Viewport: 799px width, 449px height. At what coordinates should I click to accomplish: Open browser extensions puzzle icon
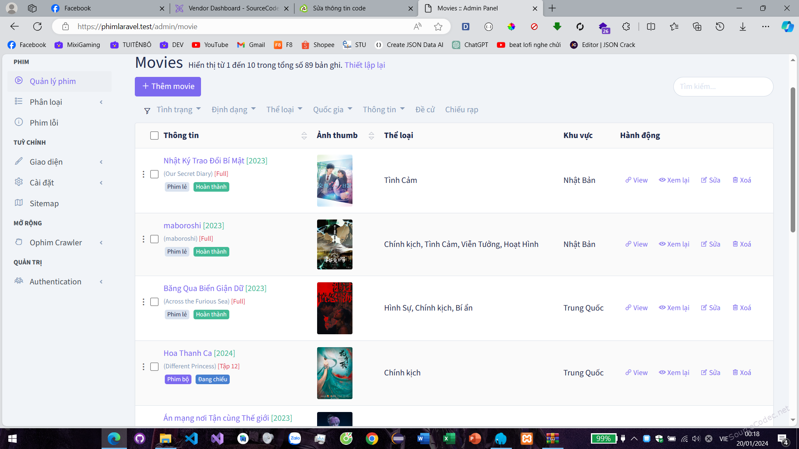point(626,27)
